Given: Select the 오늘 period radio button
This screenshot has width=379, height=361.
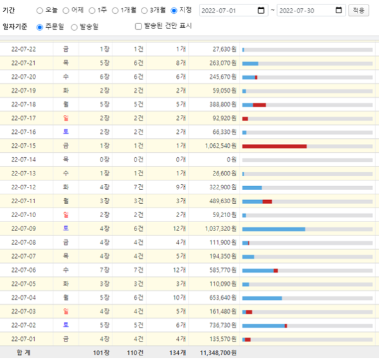Looking at the screenshot, I should 40,11.
